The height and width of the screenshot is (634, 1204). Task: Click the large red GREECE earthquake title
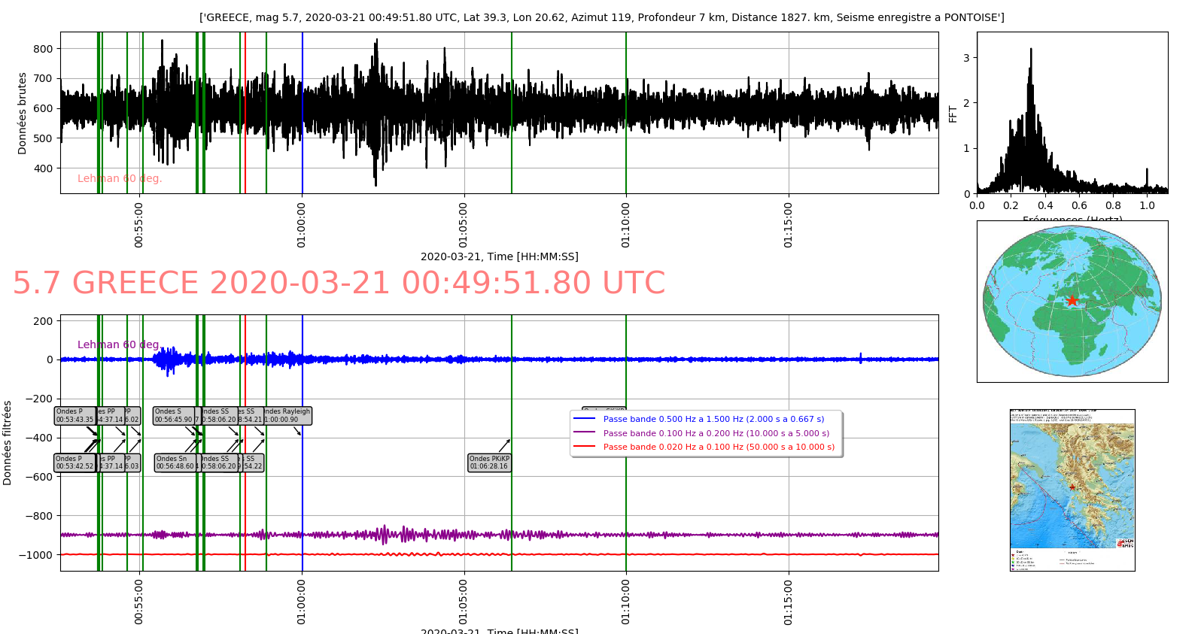click(339, 284)
